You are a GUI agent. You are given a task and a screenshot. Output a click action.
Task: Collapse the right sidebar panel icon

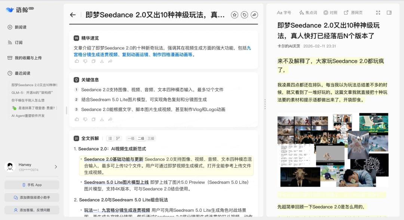[389, 13]
